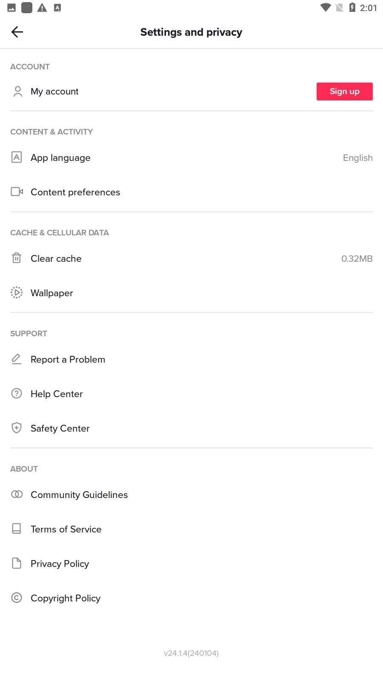Change the English app language value
Screen dimensions: 383x681
point(357,158)
